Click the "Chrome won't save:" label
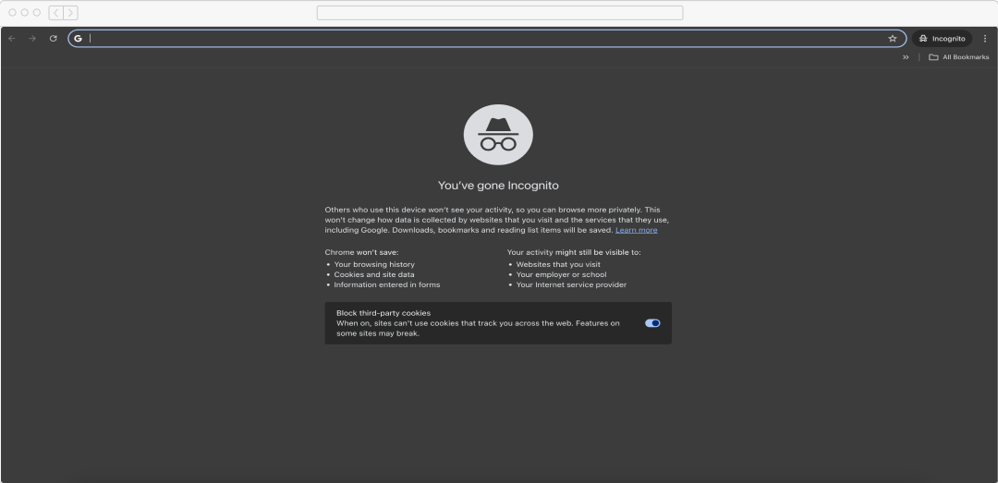This screenshot has width=998, height=483. [x=361, y=253]
